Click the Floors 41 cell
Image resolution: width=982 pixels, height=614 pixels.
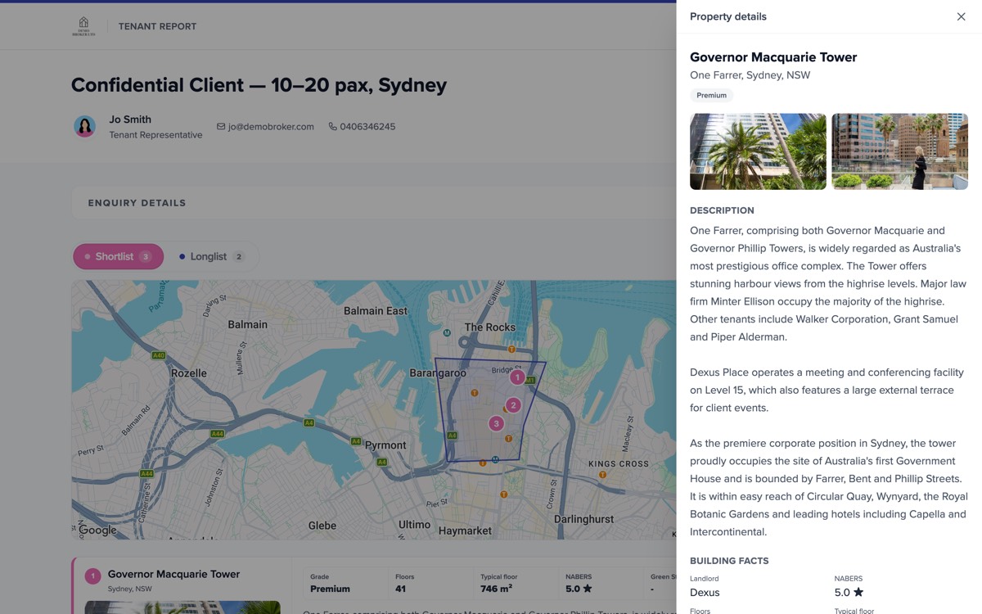(x=430, y=583)
